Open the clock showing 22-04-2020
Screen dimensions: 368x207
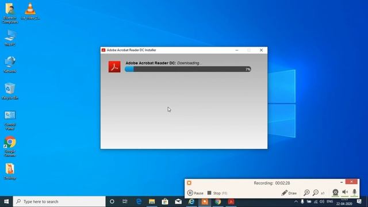coord(344,202)
